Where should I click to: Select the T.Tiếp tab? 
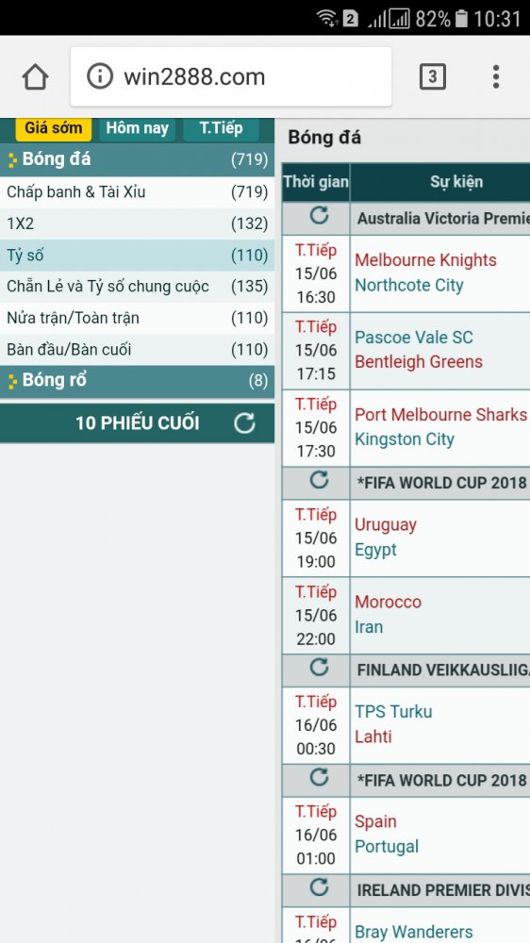222,128
